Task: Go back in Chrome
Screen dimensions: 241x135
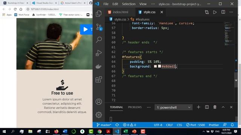Action: [4, 9]
